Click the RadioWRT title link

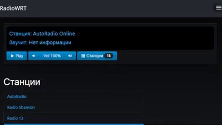13,8
